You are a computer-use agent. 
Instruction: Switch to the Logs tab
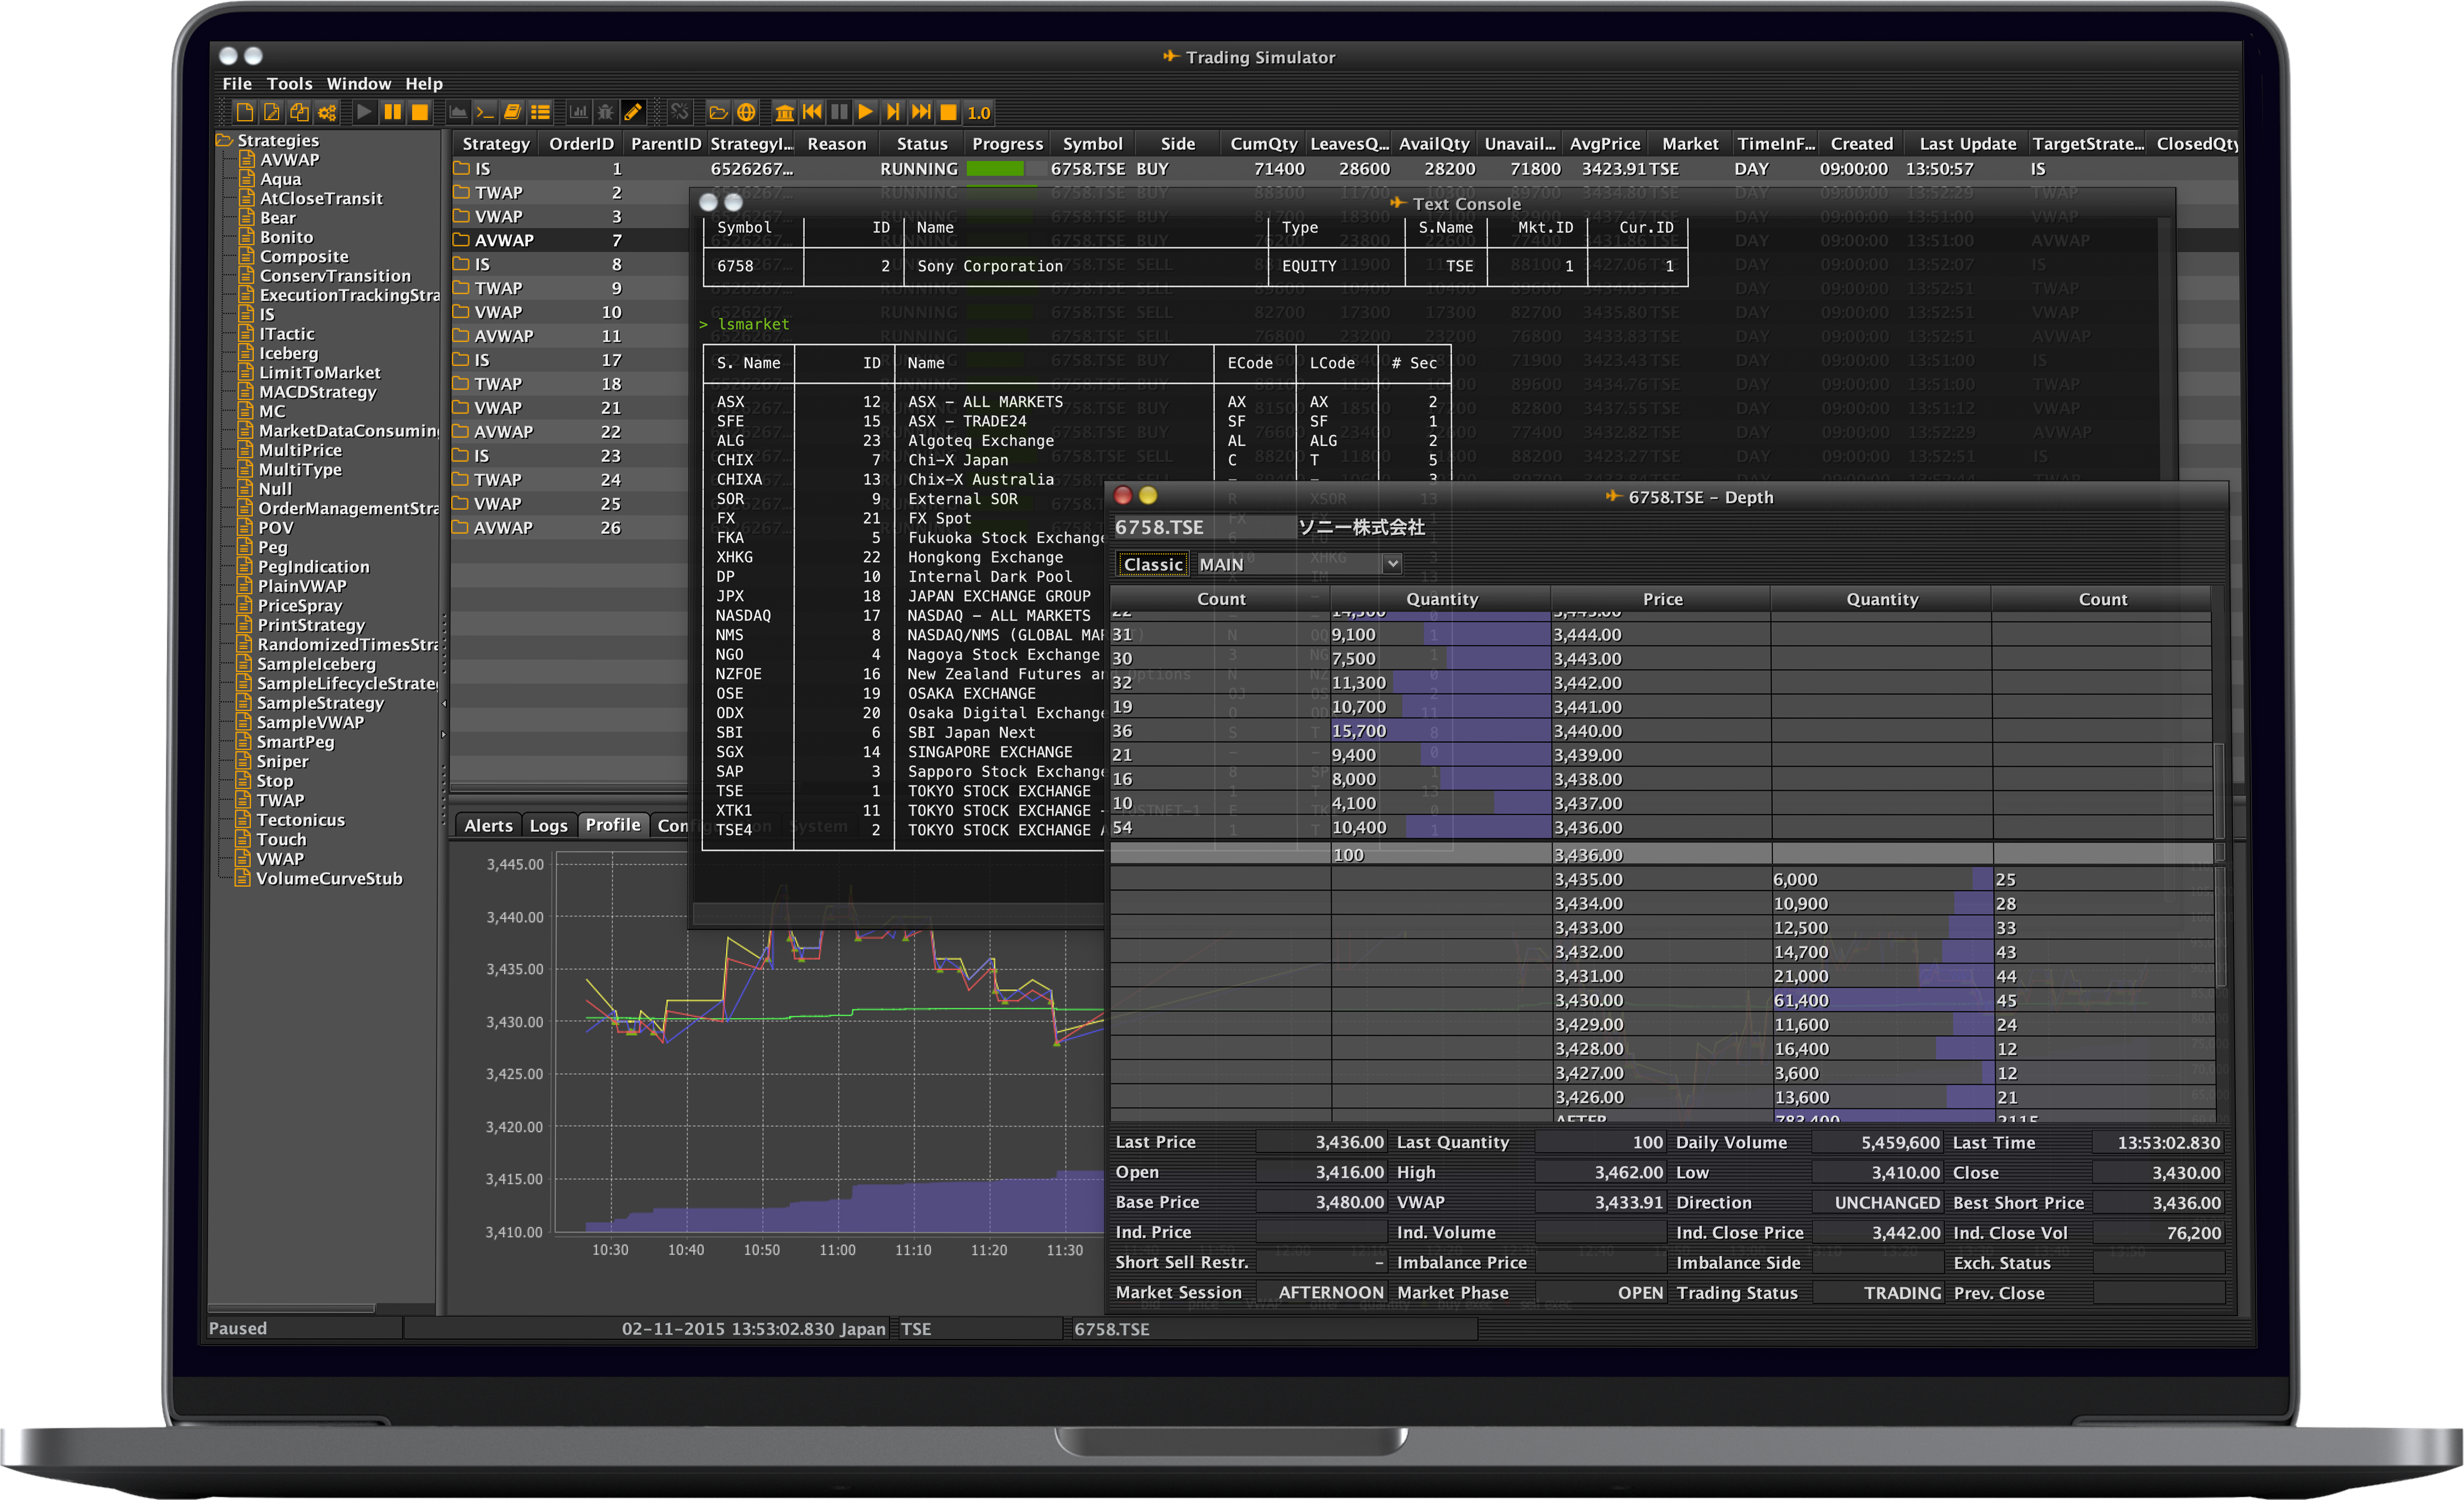pyautogui.click(x=548, y=825)
